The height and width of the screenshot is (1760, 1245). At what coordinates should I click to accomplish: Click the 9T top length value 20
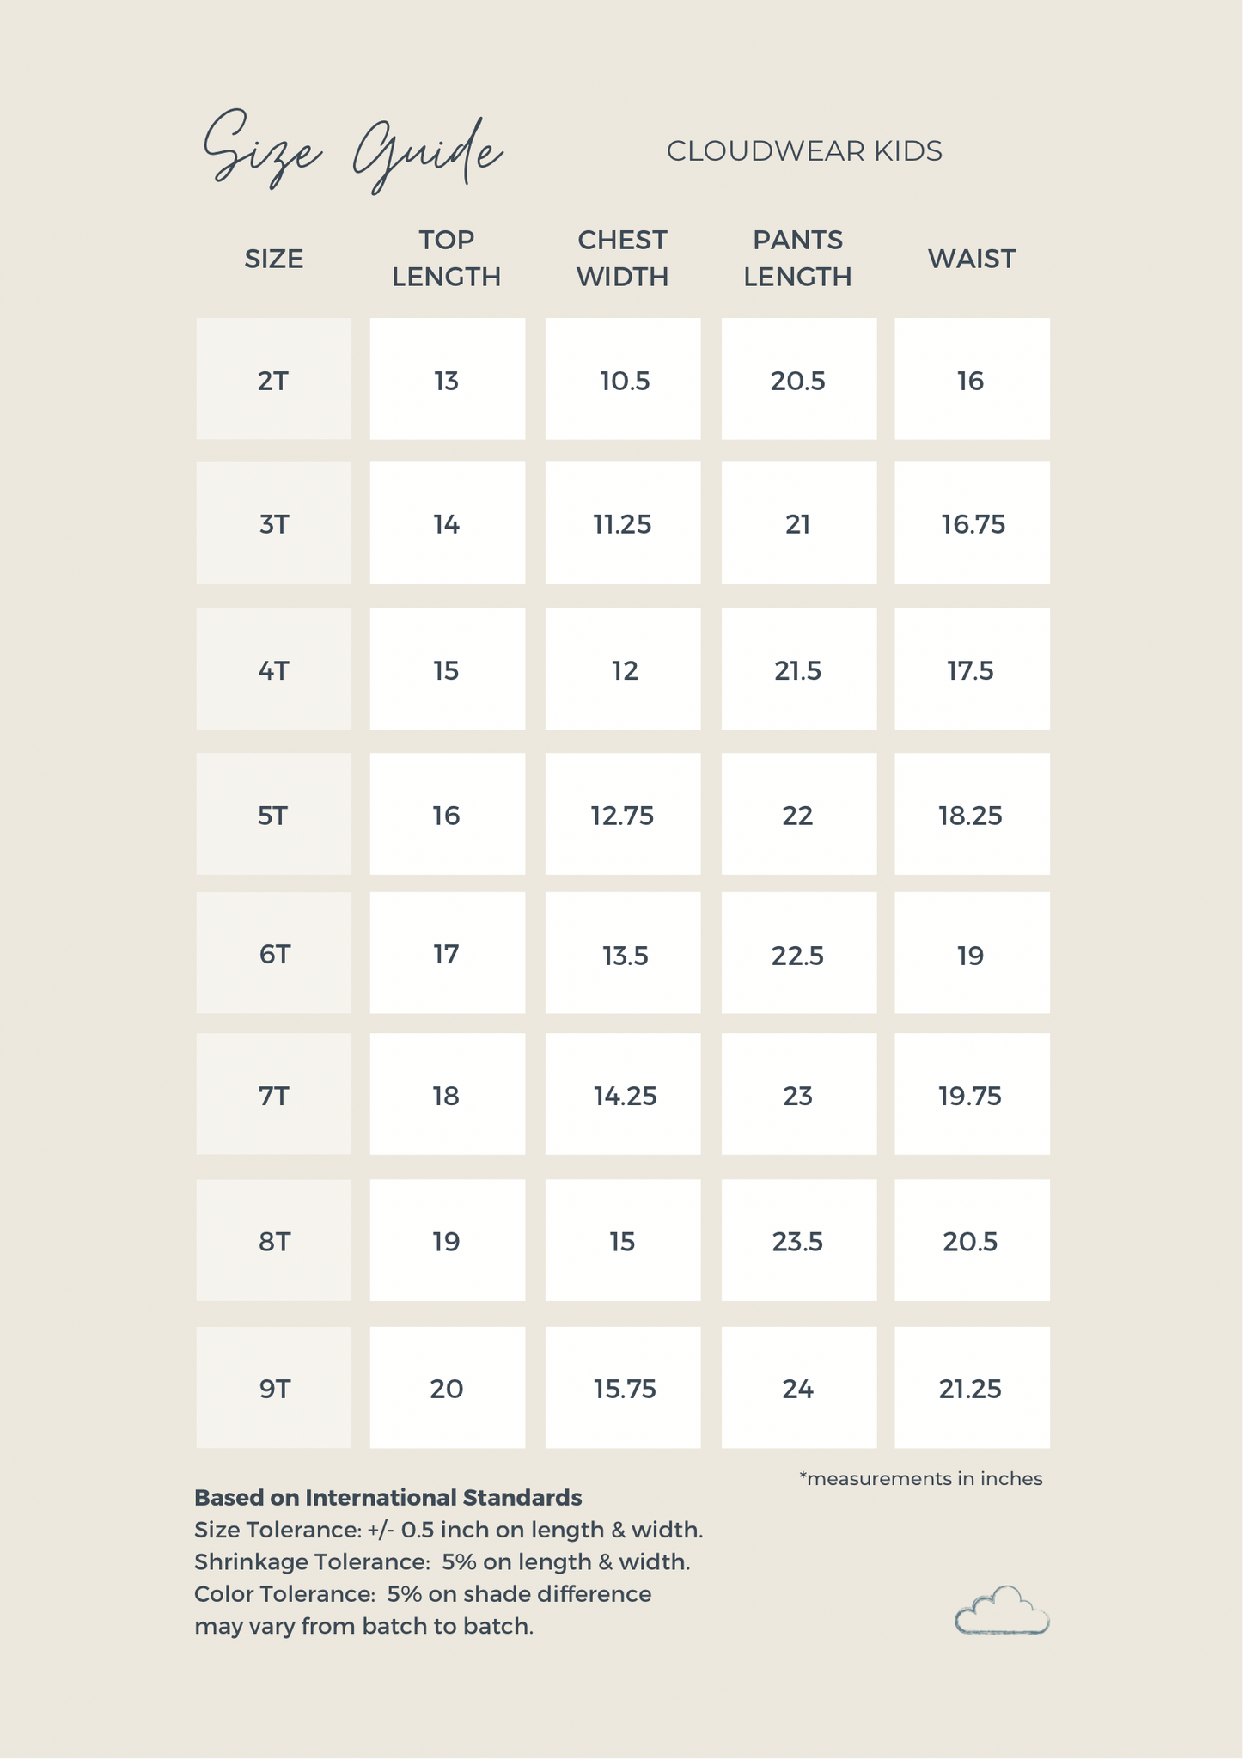coord(447,1389)
